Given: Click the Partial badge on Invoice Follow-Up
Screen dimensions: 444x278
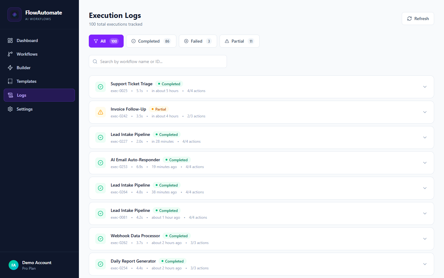Looking at the screenshot, I should pos(159,109).
